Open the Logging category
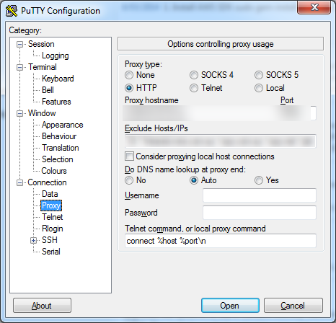Image resolution: width=336 pixels, height=323 pixels. [56, 56]
